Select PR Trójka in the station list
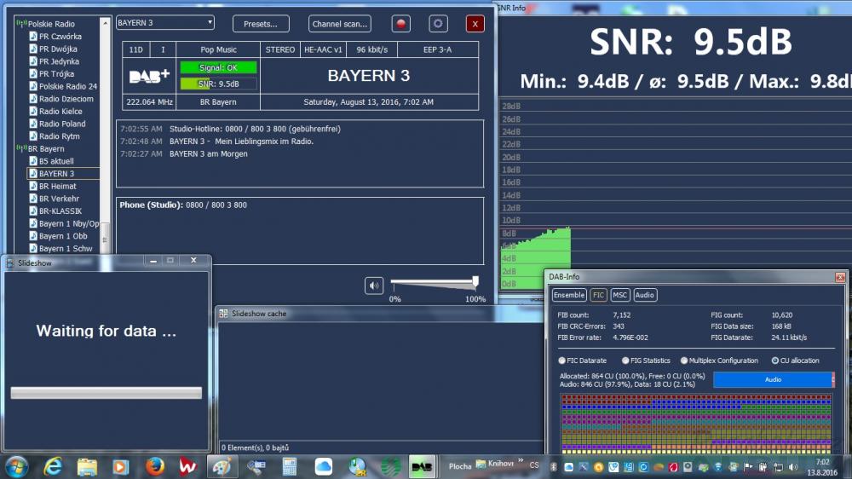This screenshot has height=479, width=852. click(56, 74)
